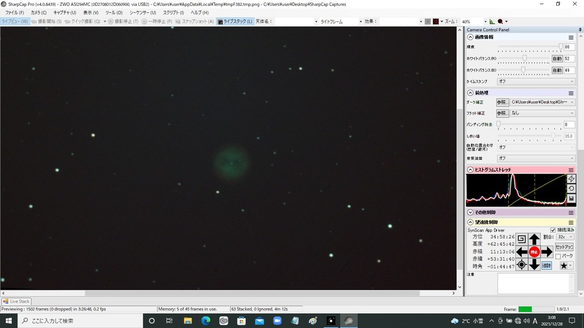Open the ファイル (F) menu
Viewport: 584px width, 328px height.
pos(14,13)
